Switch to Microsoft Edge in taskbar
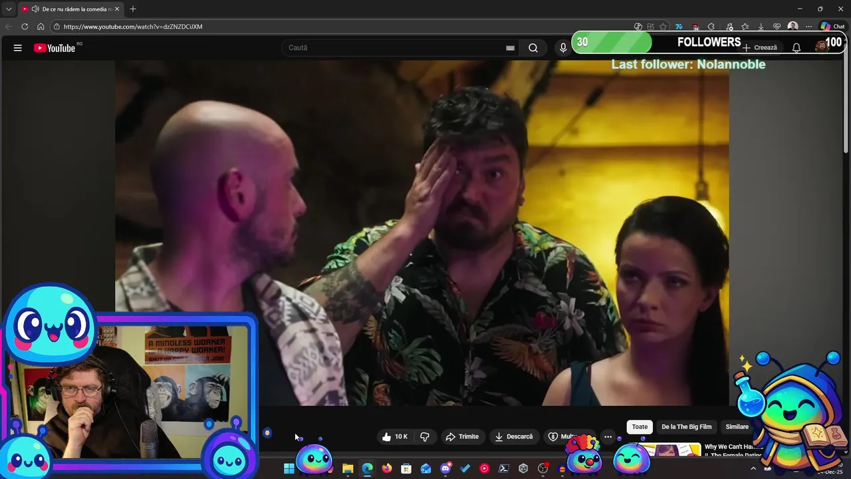851x479 pixels. click(x=367, y=469)
